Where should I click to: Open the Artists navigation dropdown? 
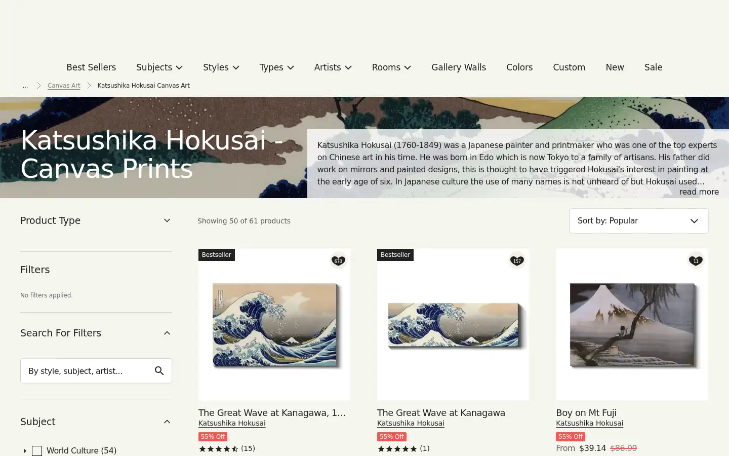click(333, 67)
